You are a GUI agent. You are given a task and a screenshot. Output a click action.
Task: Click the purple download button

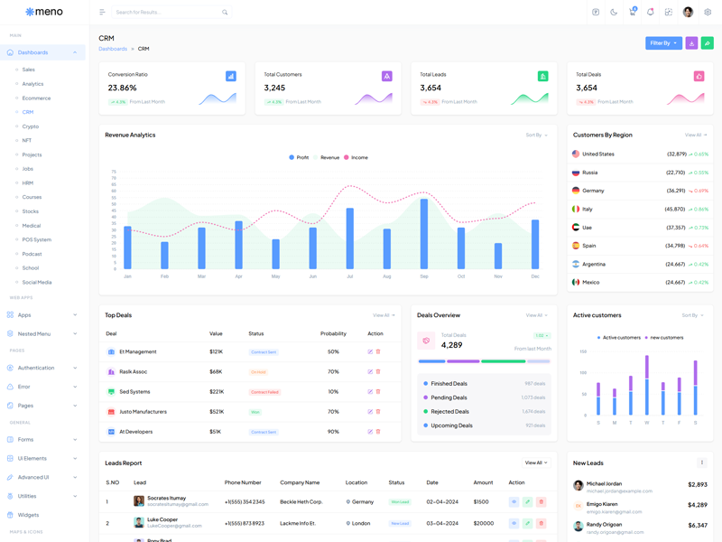(x=691, y=42)
